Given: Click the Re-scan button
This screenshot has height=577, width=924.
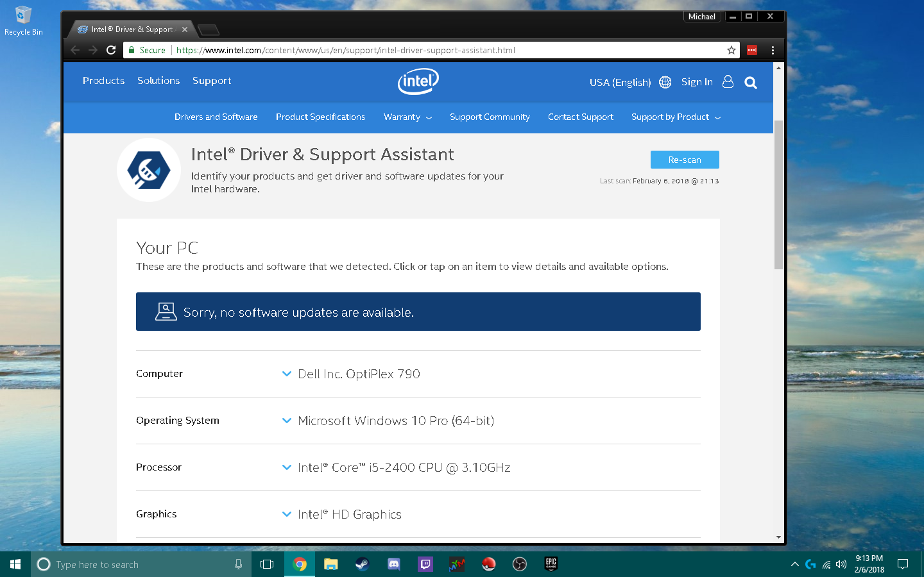Looking at the screenshot, I should point(685,160).
